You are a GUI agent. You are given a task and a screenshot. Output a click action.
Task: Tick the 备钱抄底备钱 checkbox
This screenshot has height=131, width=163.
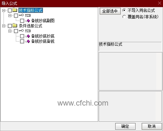tap(22, 41)
